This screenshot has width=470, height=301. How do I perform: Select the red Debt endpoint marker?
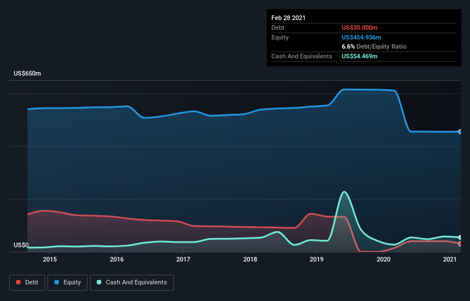pyautogui.click(x=460, y=244)
